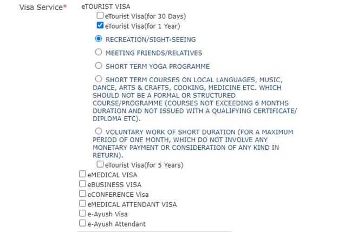Tick the eTourist Visa 30 Days checkbox
The image size is (338, 232).
(100, 16)
